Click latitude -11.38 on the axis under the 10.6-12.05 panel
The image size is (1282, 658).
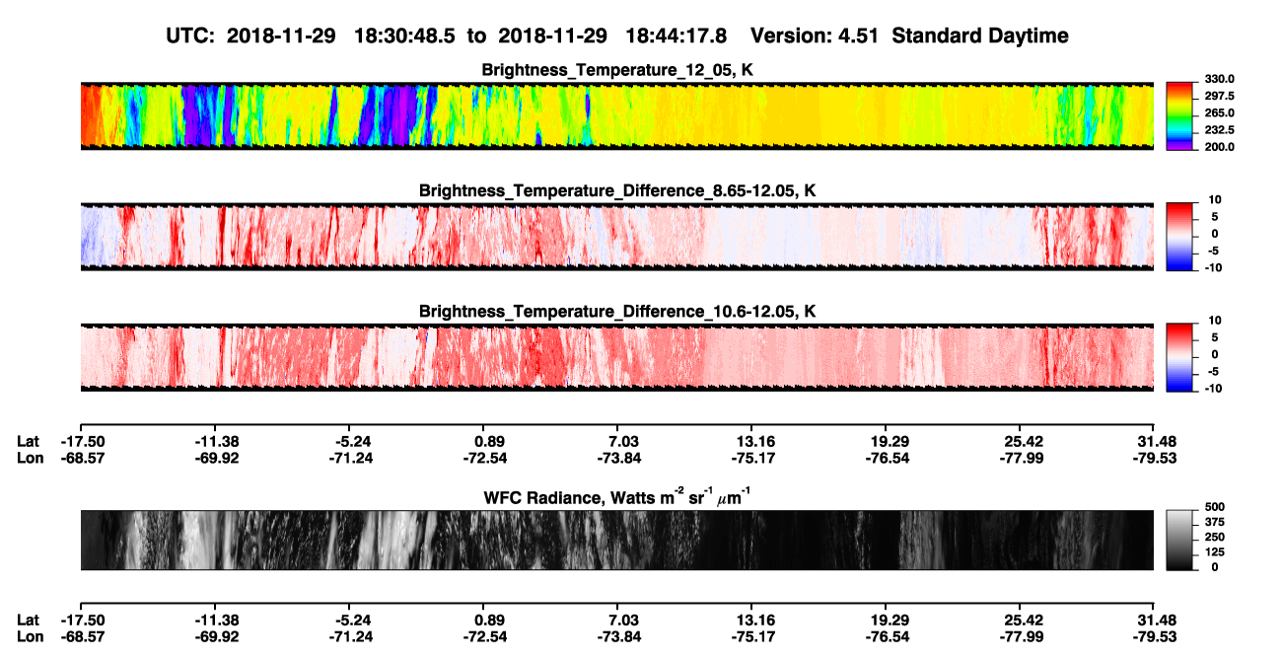[x=215, y=441]
